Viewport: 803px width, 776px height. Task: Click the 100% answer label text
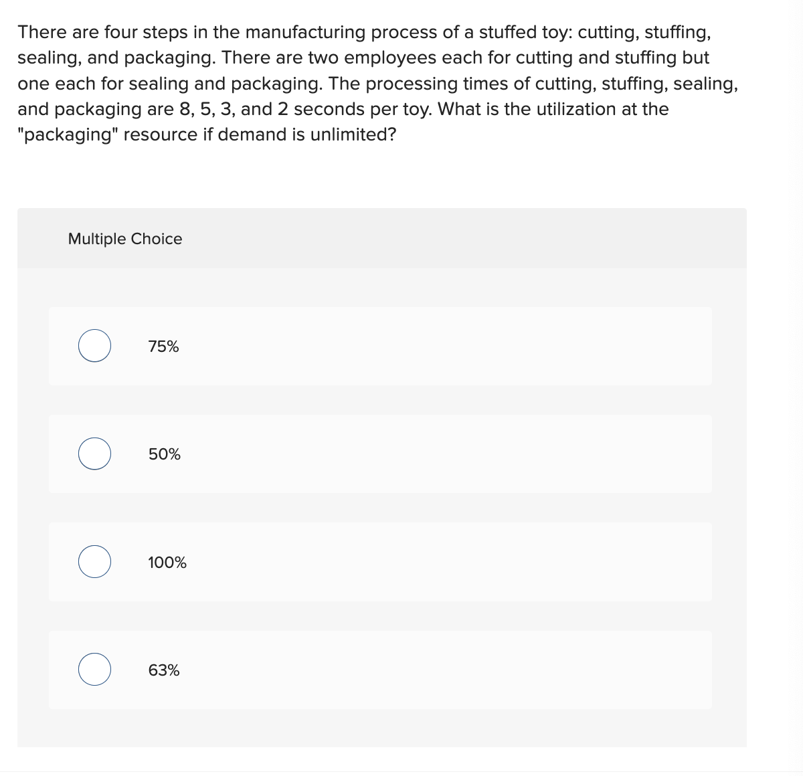click(167, 563)
